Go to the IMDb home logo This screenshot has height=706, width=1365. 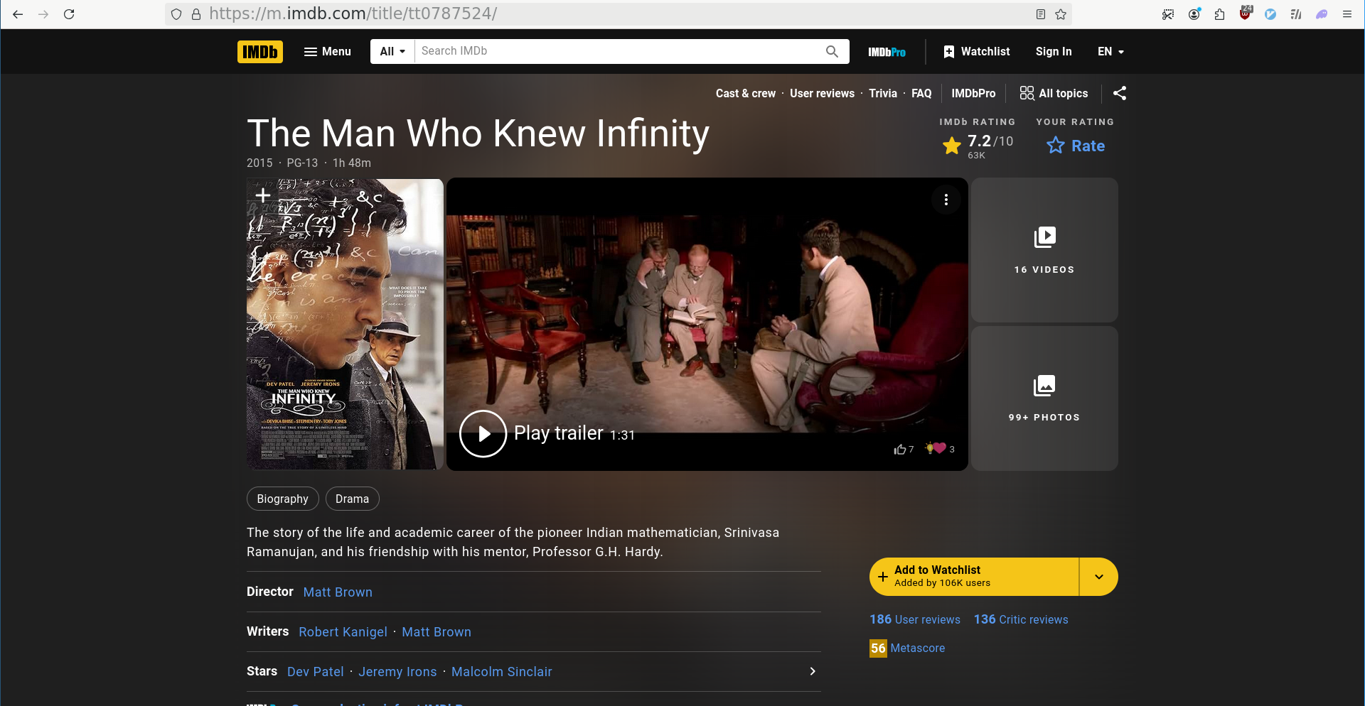260,52
